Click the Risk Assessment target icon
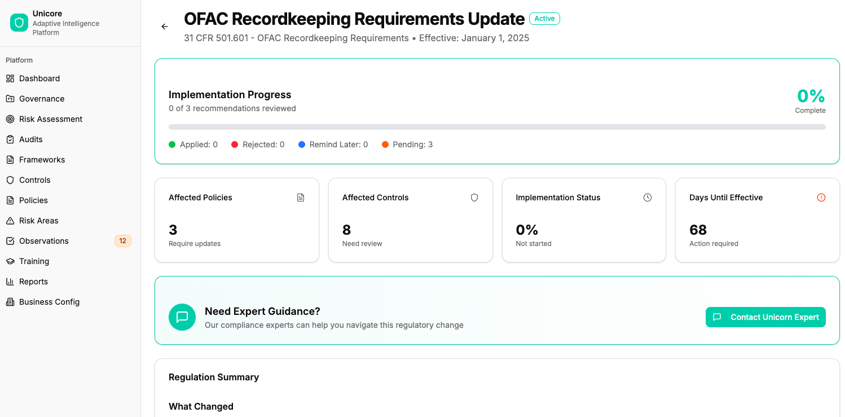The image size is (845, 417). [x=10, y=119]
